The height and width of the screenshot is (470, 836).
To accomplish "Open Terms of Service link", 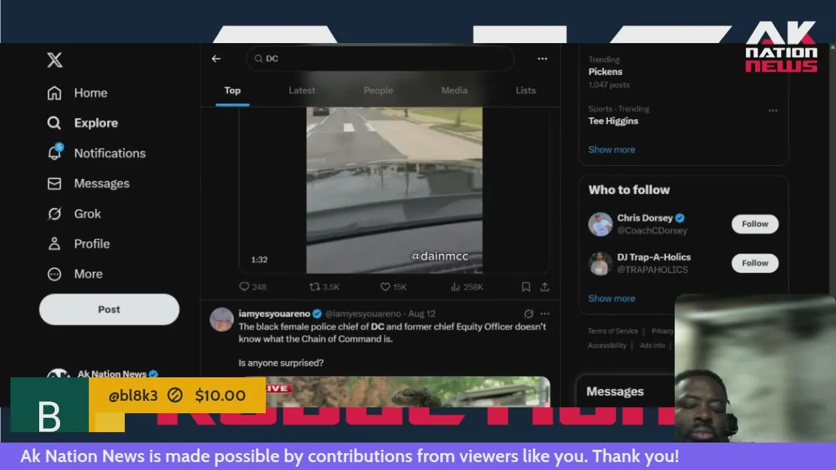I will [x=613, y=331].
